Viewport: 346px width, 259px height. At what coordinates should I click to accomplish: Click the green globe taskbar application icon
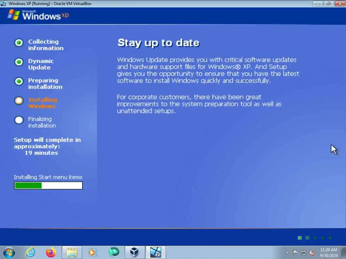114,252
